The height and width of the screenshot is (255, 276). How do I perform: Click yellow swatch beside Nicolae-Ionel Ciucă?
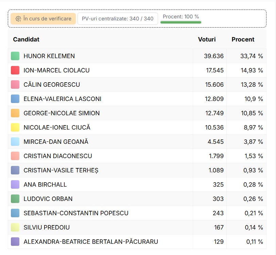pyautogui.click(x=15, y=128)
